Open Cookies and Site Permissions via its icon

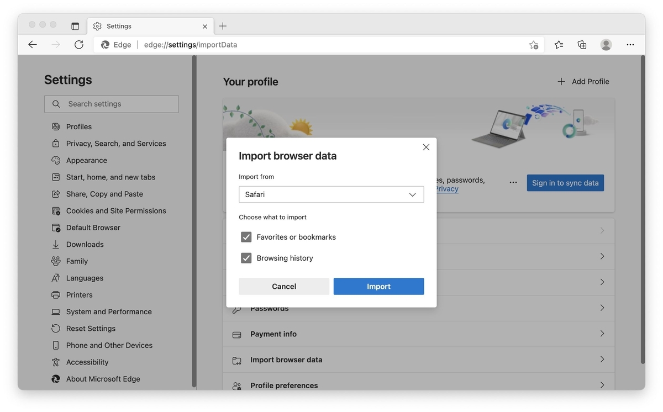(x=56, y=210)
